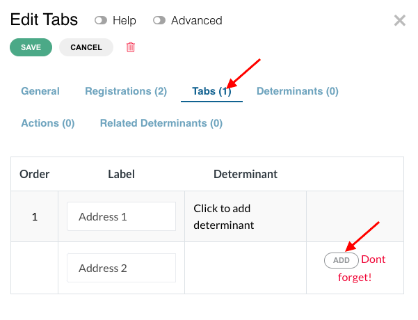Click the red trash delete icon

[x=130, y=47]
